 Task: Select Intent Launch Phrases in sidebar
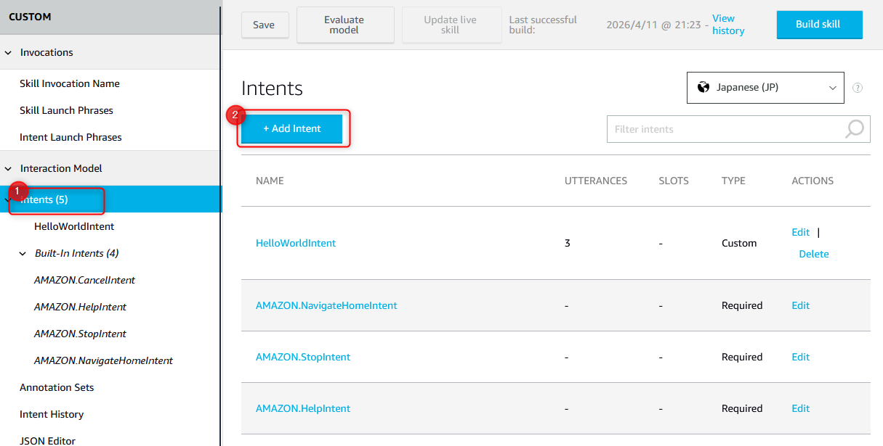click(x=70, y=138)
